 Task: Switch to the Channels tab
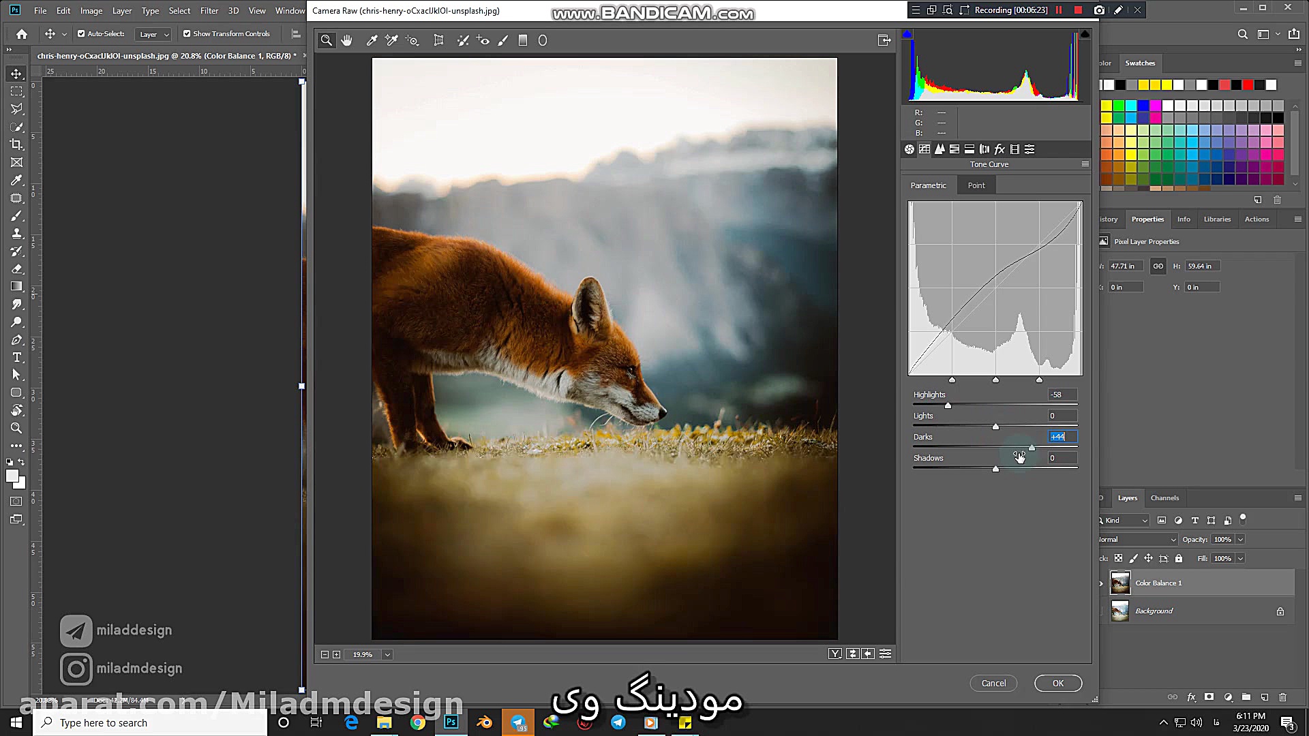tap(1164, 498)
